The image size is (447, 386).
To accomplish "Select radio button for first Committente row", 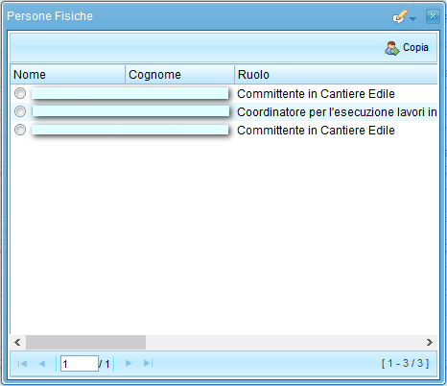I will click(20, 93).
